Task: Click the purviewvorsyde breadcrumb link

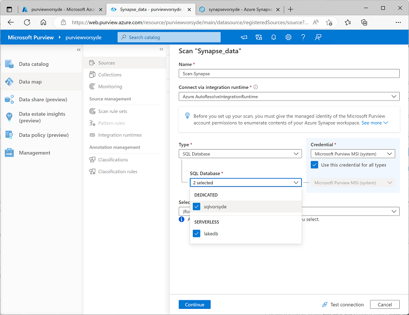Action: [x=83, y=37]
